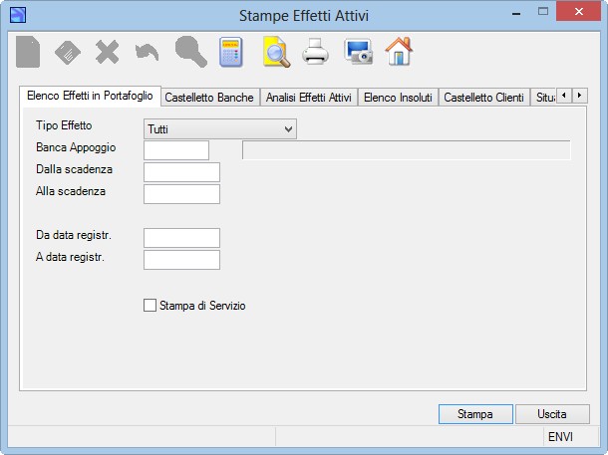The width and height of the screenshot is (608, 455).
Task: Click the Stampa button
Action: click(475, 414)
